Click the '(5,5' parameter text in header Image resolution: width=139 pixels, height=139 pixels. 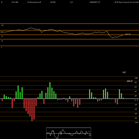click(71, 2)
